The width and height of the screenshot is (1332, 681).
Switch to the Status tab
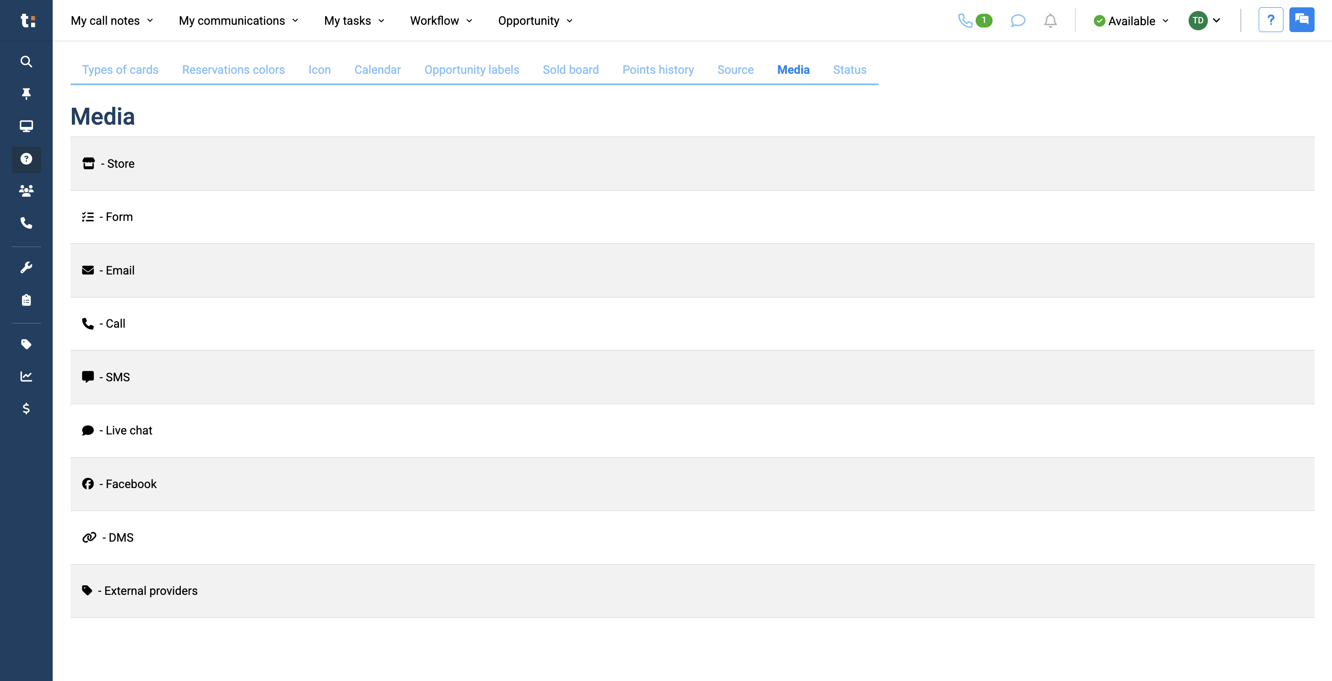[850, 69]
